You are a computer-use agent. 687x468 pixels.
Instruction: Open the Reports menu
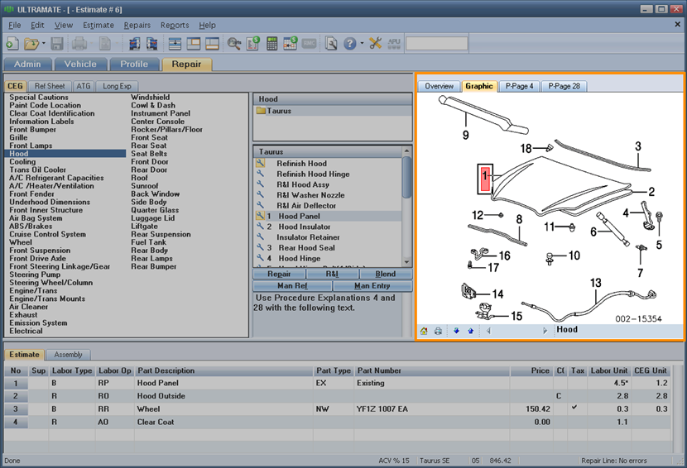point(175,26)
